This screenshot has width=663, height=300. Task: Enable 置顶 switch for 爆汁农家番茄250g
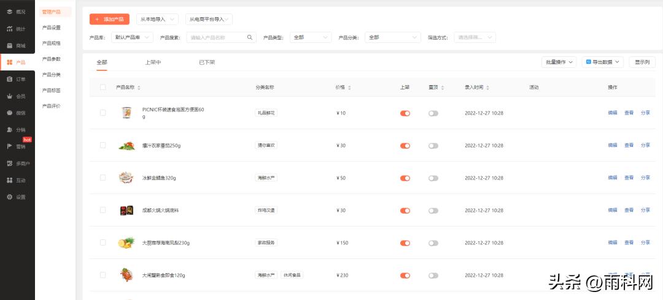(433, 146)
